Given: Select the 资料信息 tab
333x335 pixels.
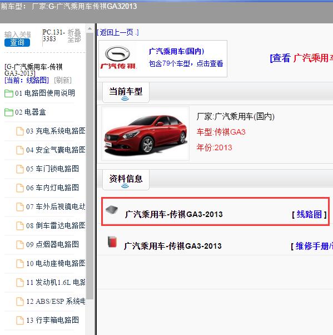Looking at the screenshot, I should (126, 179).
